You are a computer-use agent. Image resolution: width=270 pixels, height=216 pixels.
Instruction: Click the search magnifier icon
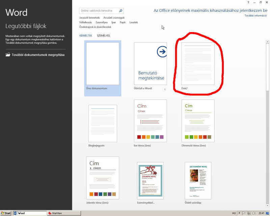coord(121,11)
